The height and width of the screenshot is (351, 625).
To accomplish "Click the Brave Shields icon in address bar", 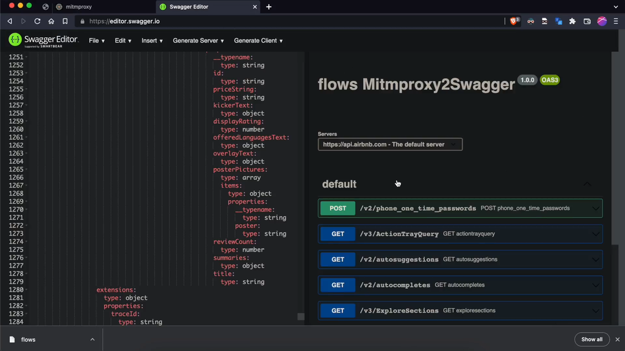I will (515, 21).
